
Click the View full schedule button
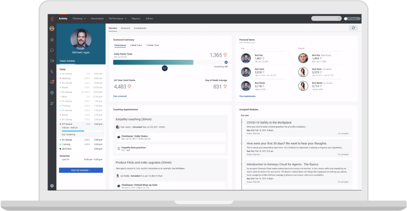click(x=81, y=170)
